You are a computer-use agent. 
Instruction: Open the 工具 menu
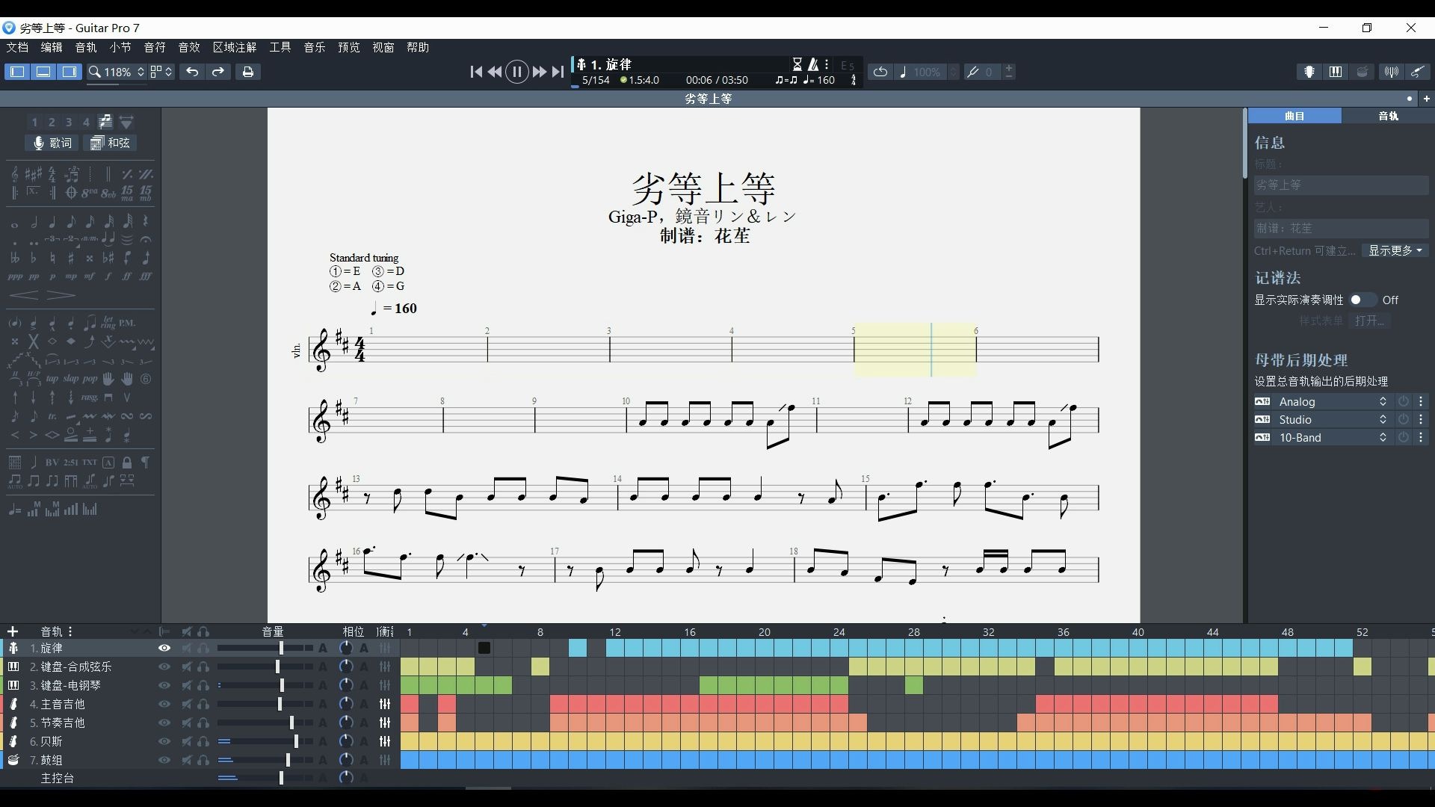[280, 47]
